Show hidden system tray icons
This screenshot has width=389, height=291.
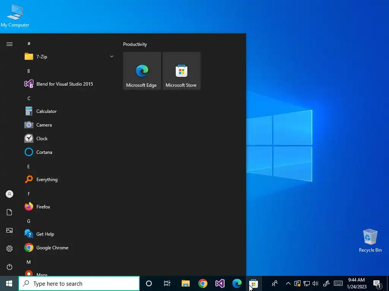click(x=288, y=283)
